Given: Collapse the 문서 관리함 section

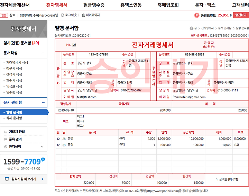Looking at the screenshot, I should click(x=43, y=103).
